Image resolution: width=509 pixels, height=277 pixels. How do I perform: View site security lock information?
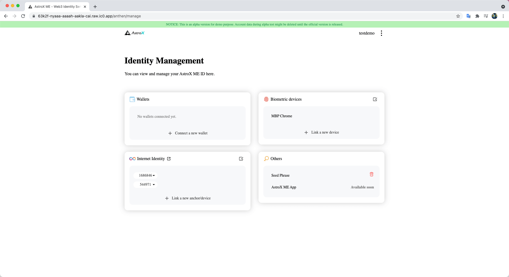click(x=34, y=16)
